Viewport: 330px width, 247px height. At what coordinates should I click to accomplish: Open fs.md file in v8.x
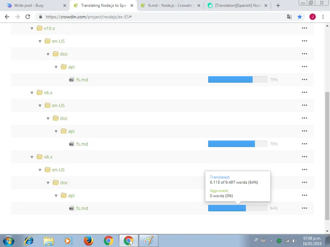click(x=82, y=208)
